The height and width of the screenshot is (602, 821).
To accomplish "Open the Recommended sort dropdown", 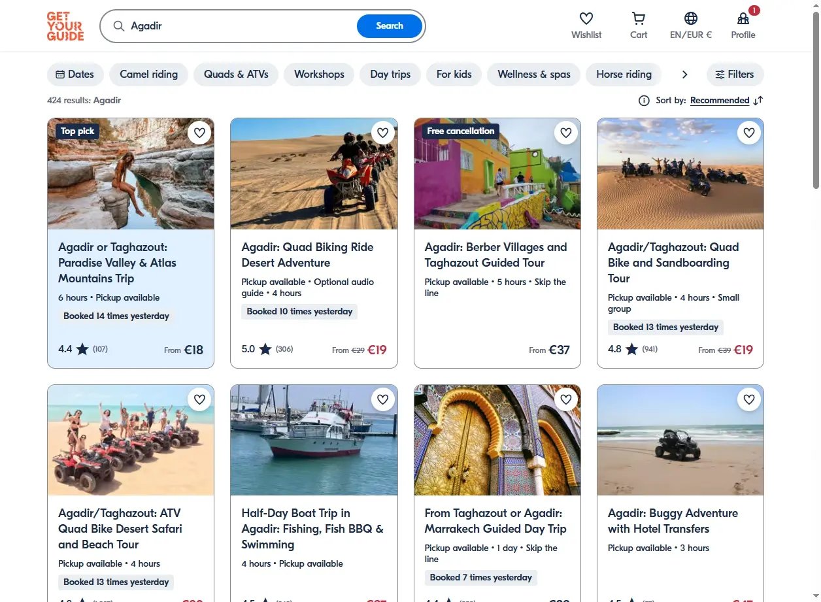I will tap(720, 101).
